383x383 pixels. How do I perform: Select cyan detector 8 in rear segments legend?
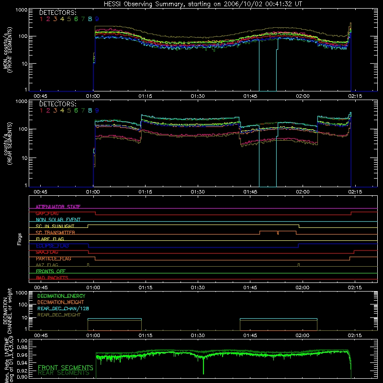tap(90, 111)
